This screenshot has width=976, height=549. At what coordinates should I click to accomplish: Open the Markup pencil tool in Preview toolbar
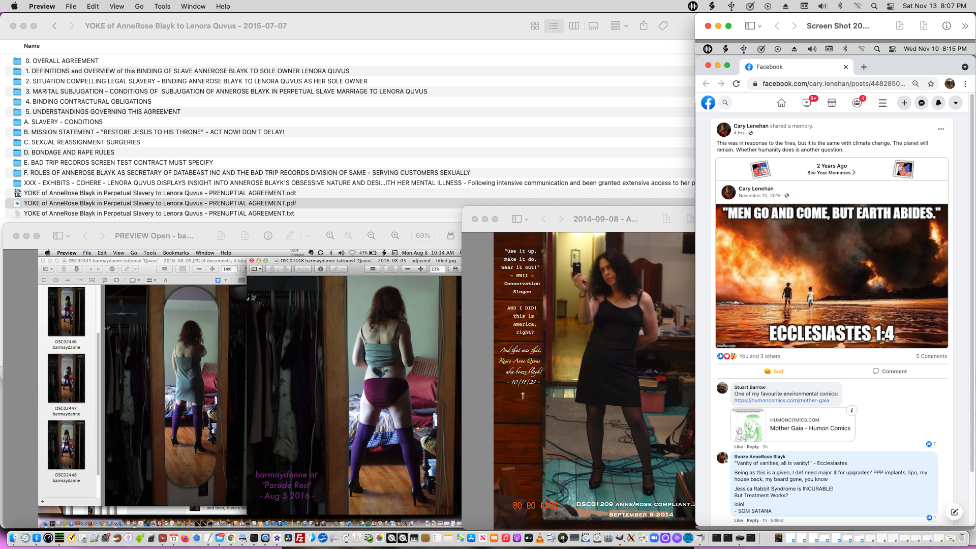290,235
